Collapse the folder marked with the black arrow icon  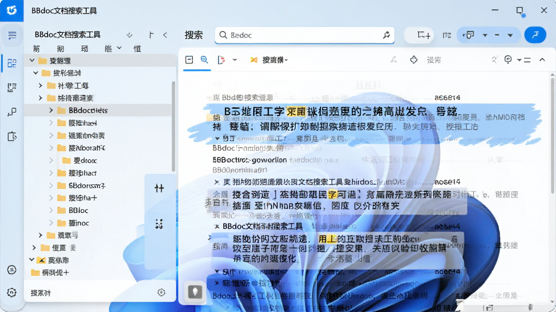31,260
